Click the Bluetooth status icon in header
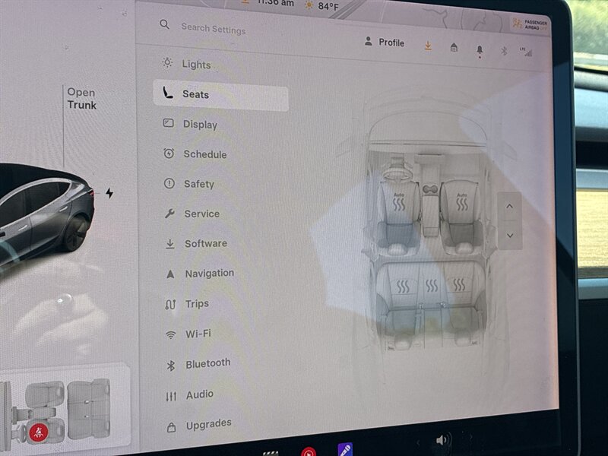Image resolution: width=608 pixels, height=456 pixels. pyautogui.click(x=504, y=50)
